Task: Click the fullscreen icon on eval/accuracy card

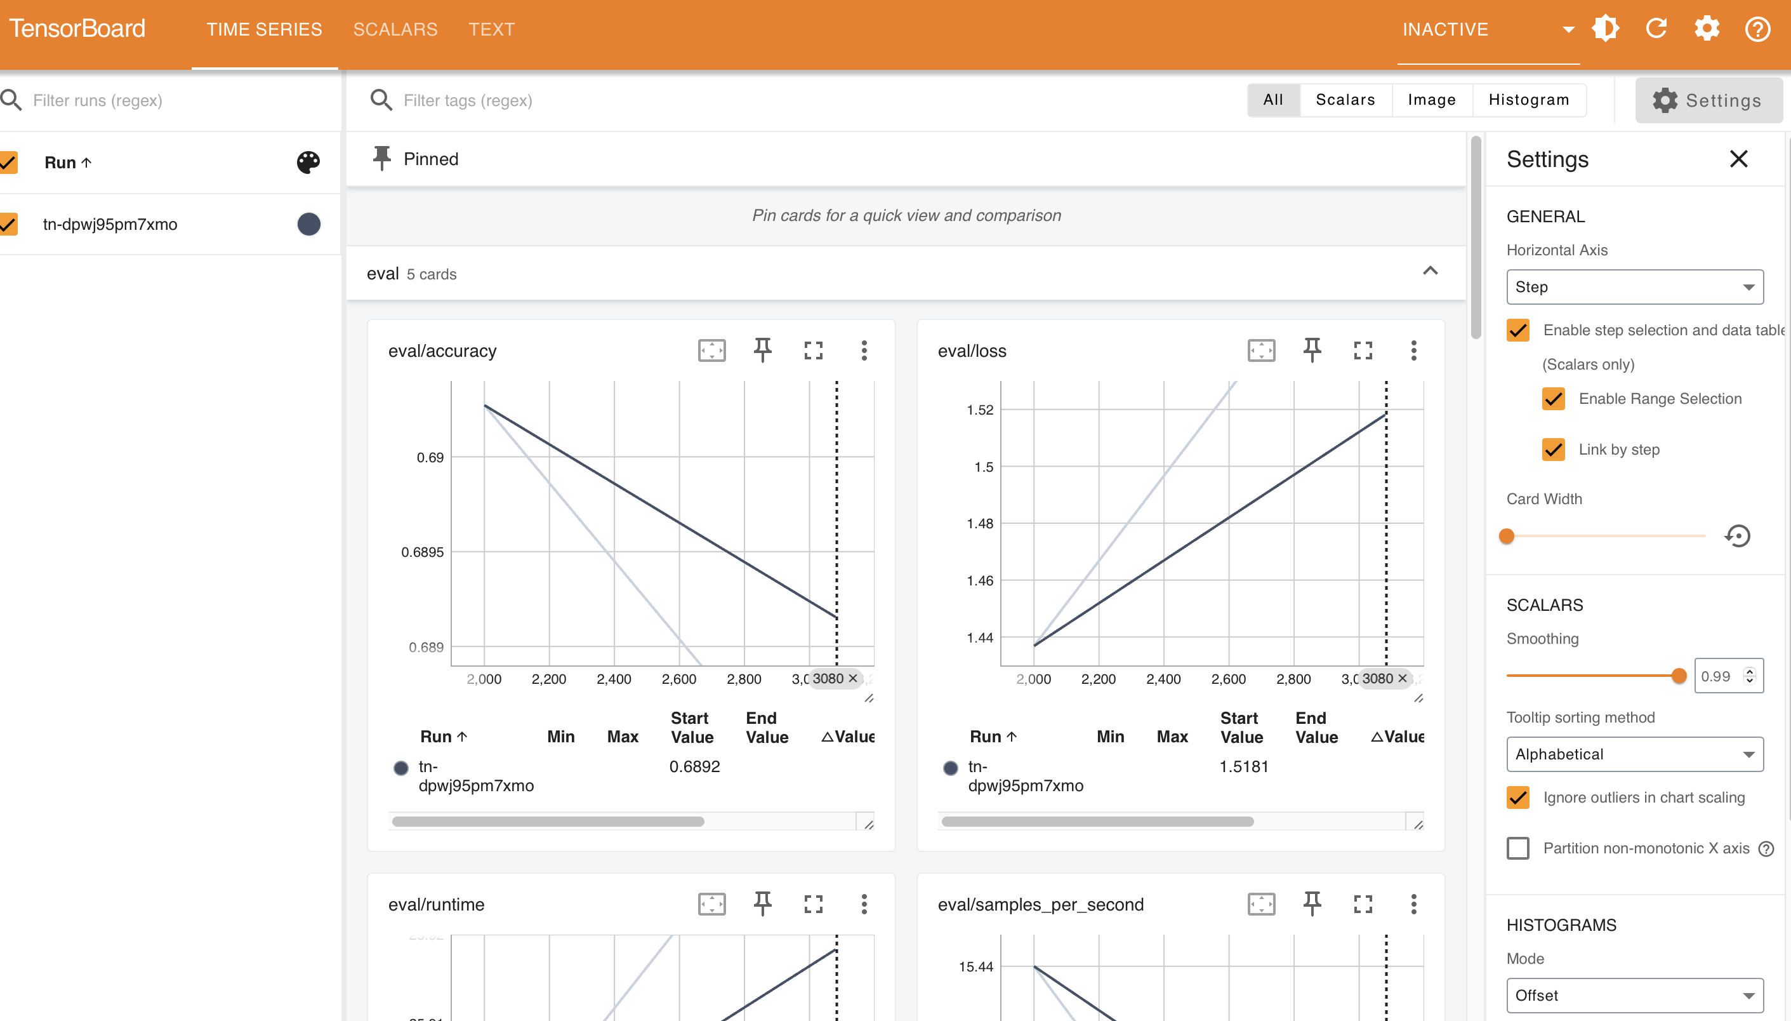Action: [814, 350]
